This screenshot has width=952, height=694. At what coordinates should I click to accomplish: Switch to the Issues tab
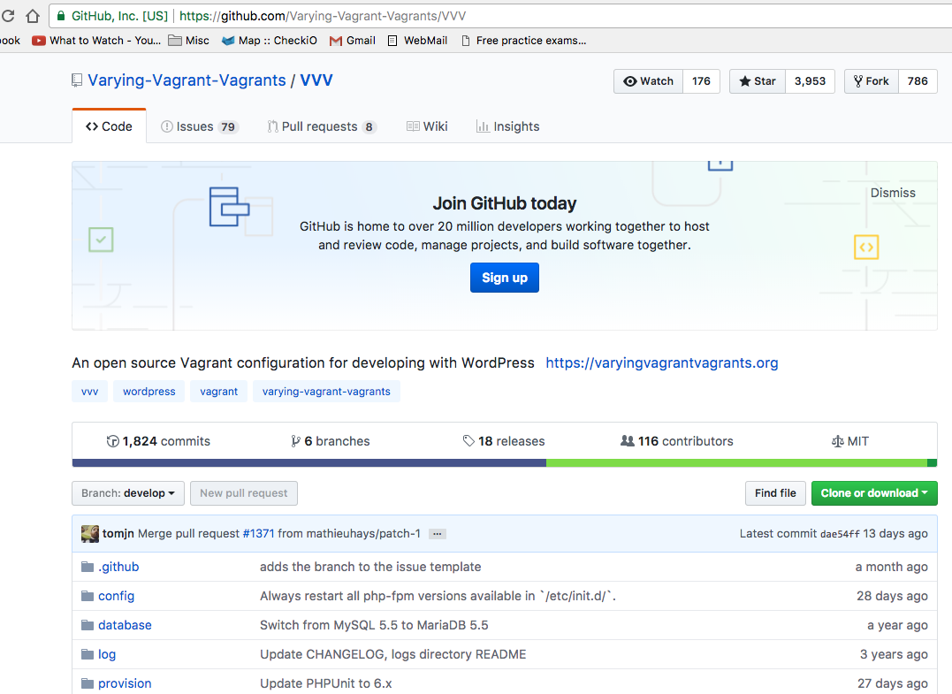tap(198, 126)
